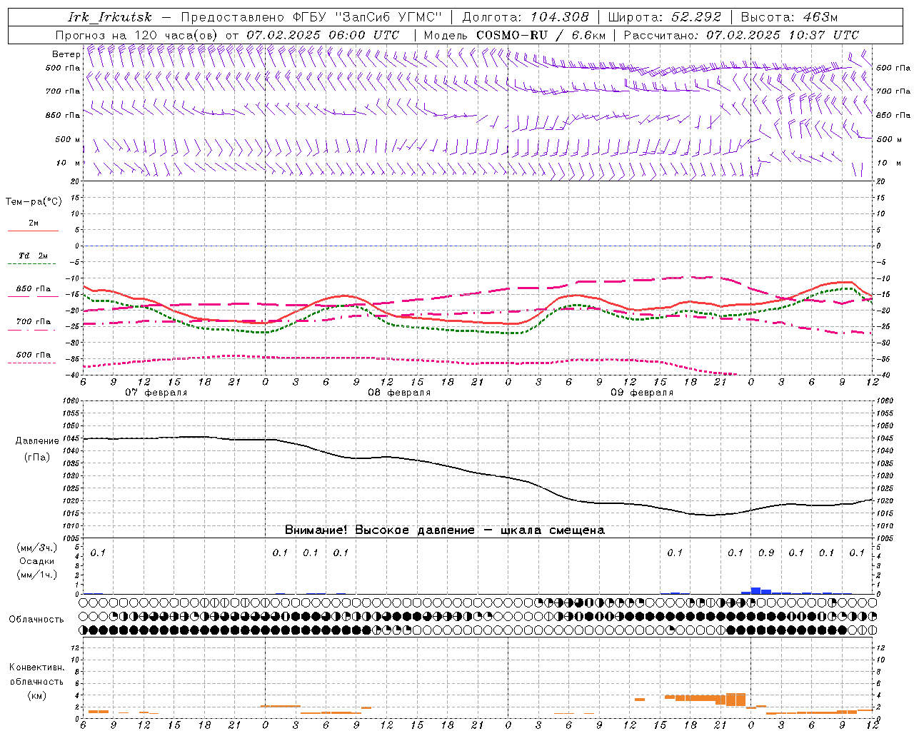Click the '(мм/3ч.)' precipitation unit label
914x731 pixels.
37,548
